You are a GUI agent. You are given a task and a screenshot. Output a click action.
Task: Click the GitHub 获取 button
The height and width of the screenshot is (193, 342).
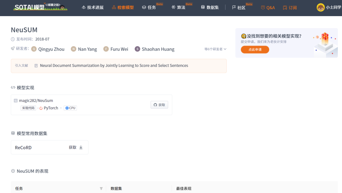(159, 105)
